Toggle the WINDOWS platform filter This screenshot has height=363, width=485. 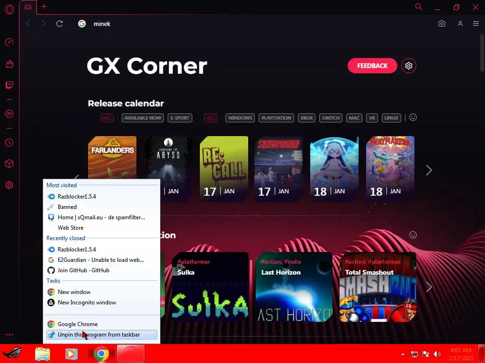coord(240,118)
